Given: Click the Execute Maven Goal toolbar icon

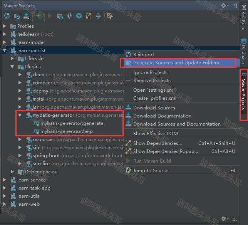Looking at the screenshot, I should click(x=60, y=16).
